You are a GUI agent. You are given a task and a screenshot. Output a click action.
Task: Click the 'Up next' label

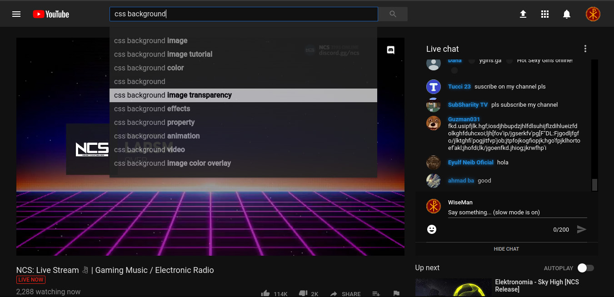[x=427, y=268]
